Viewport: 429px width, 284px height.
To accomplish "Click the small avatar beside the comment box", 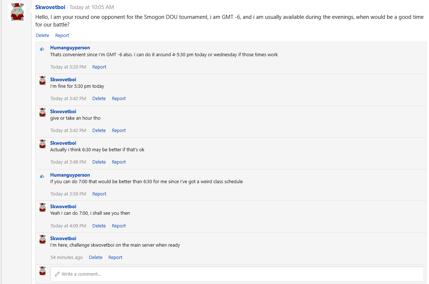I will point(43,271).
